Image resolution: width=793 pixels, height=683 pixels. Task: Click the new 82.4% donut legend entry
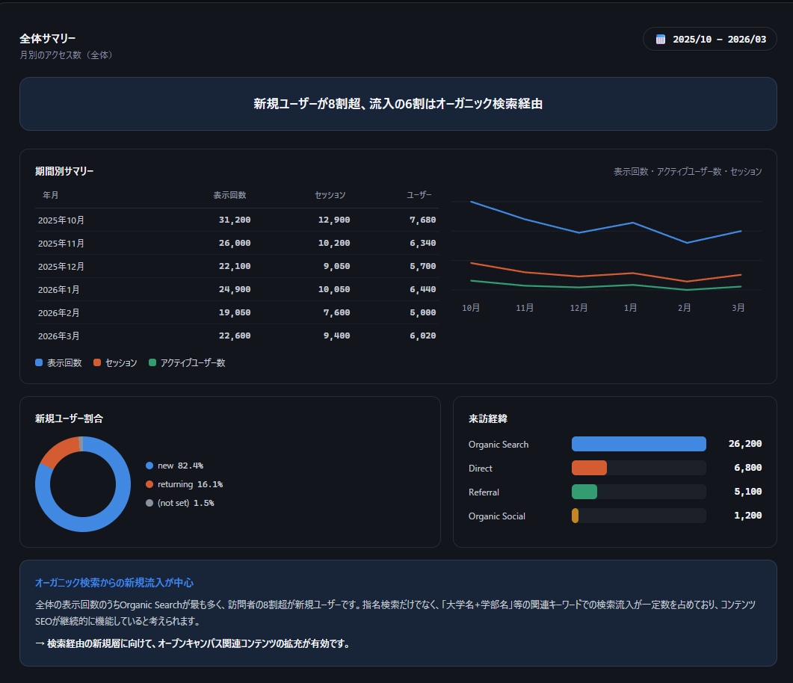[x=174, y=466]
